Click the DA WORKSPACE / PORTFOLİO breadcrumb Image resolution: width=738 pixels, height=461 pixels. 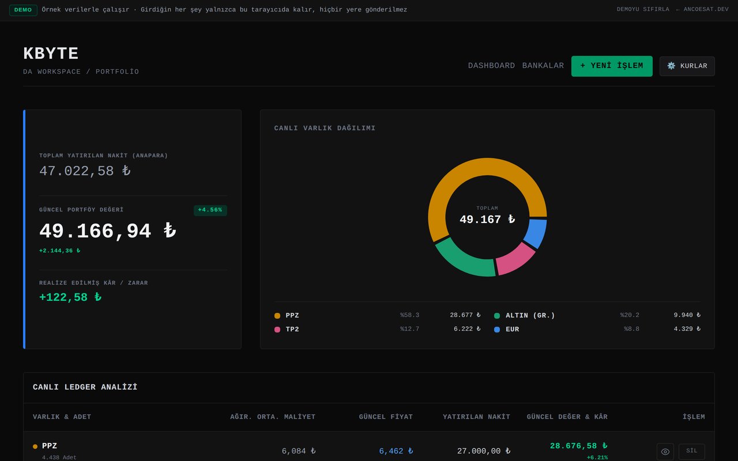[x=81, y=72]
